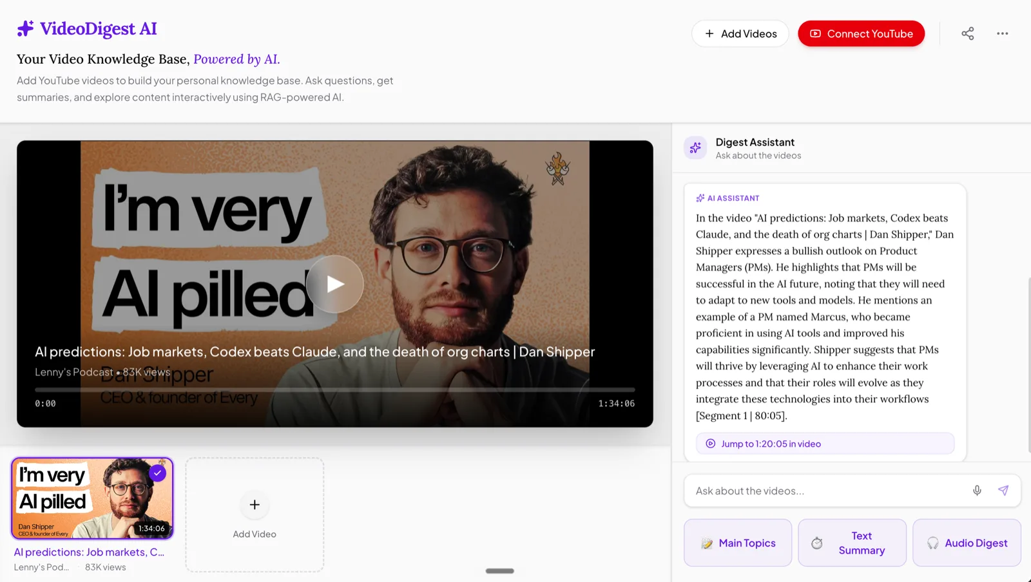
Task: Click the chat panel scrollbar
Action: [1029, 365]
